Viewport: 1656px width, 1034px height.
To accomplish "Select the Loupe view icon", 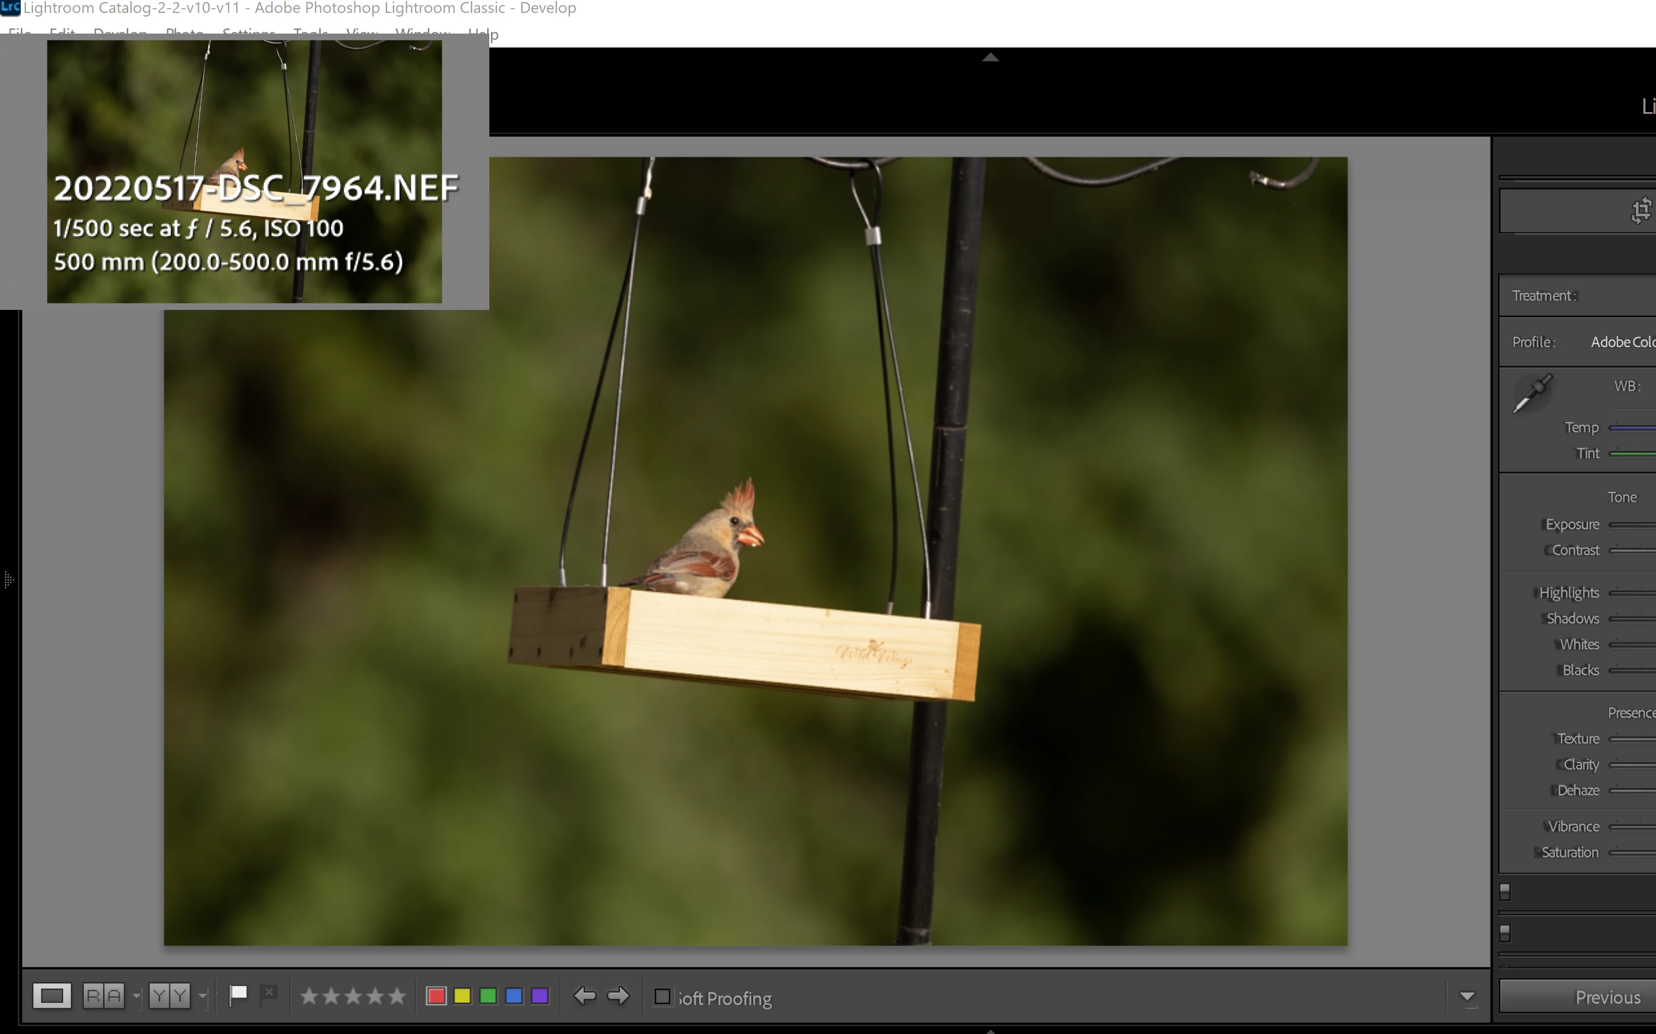I will click(x=52, y=996).
